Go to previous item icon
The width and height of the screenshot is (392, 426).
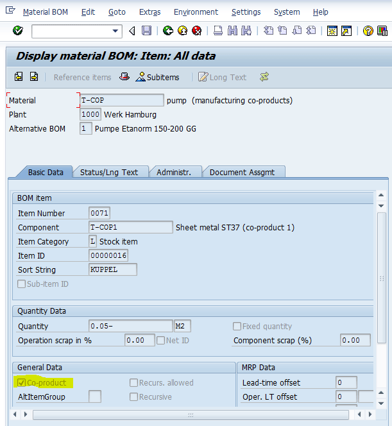click(19, 77)
